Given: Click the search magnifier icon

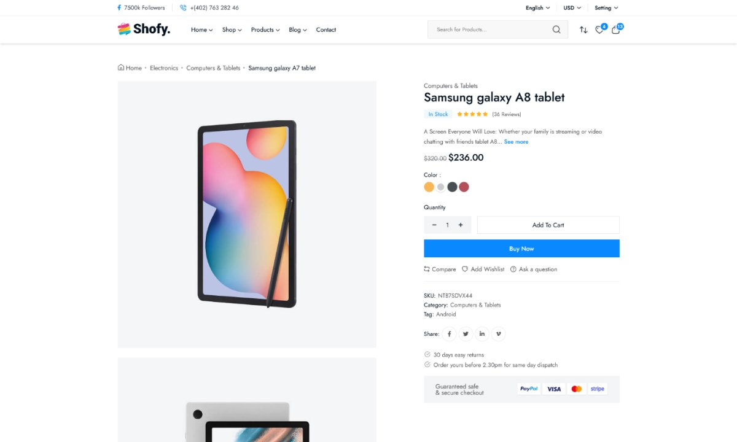Looking at the screenshot, I should coord(556,29).
